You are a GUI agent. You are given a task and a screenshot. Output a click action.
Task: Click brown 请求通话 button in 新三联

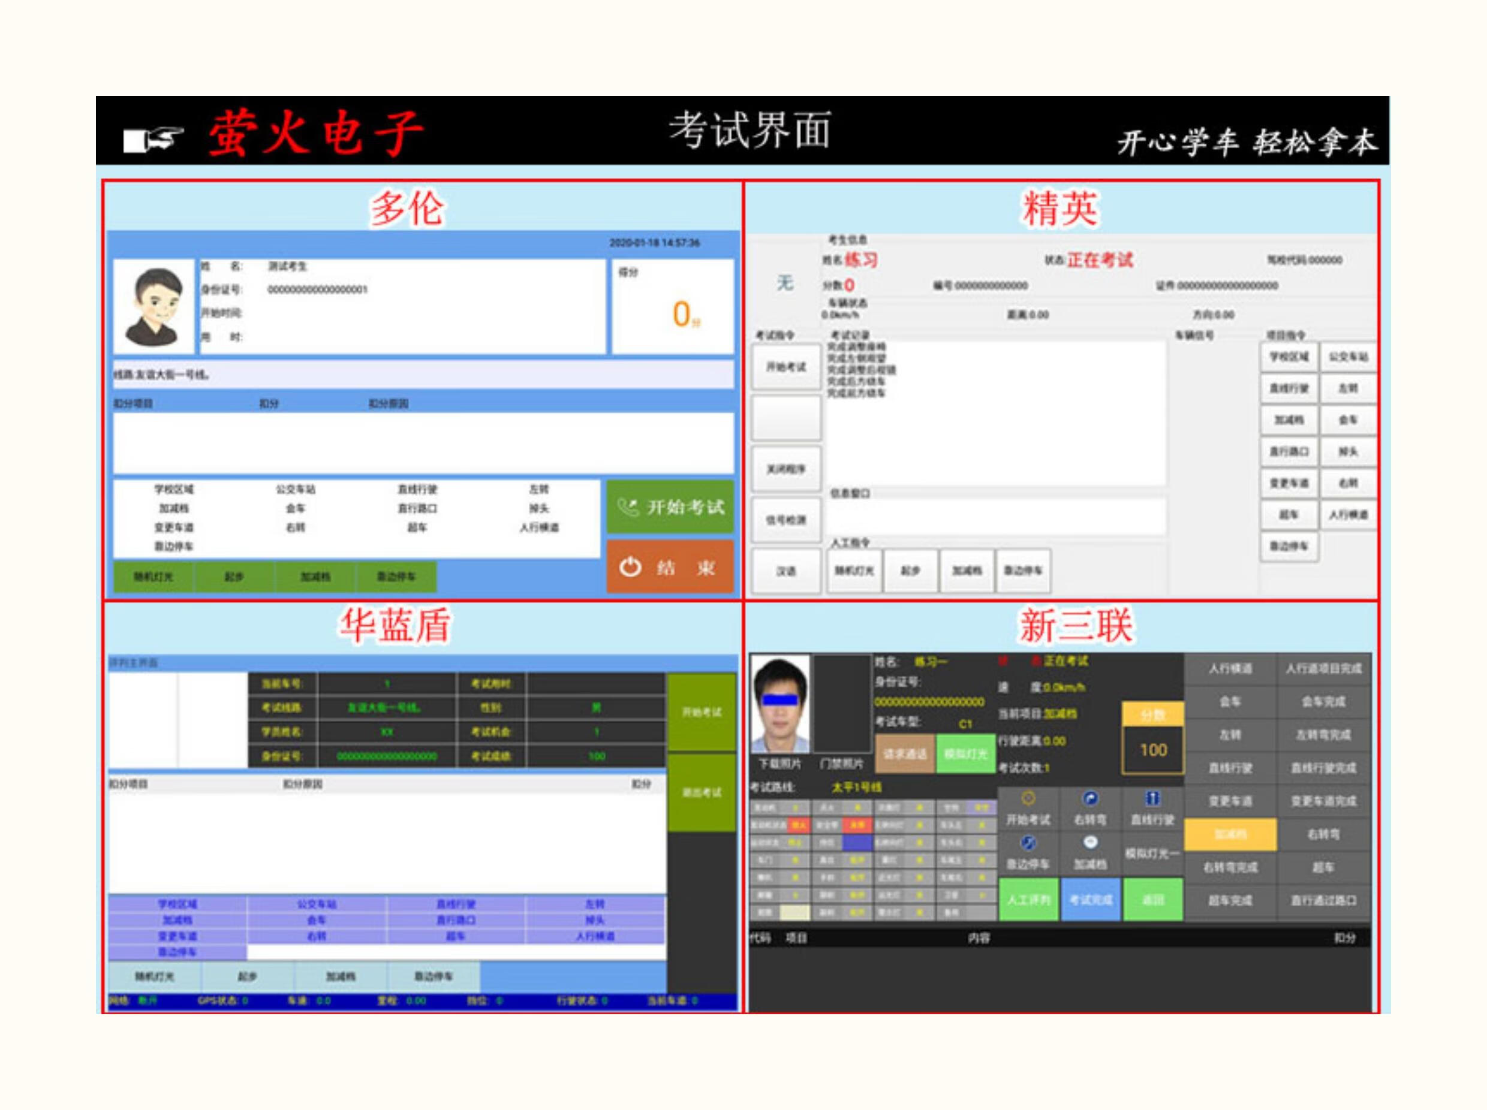[905, 754]
